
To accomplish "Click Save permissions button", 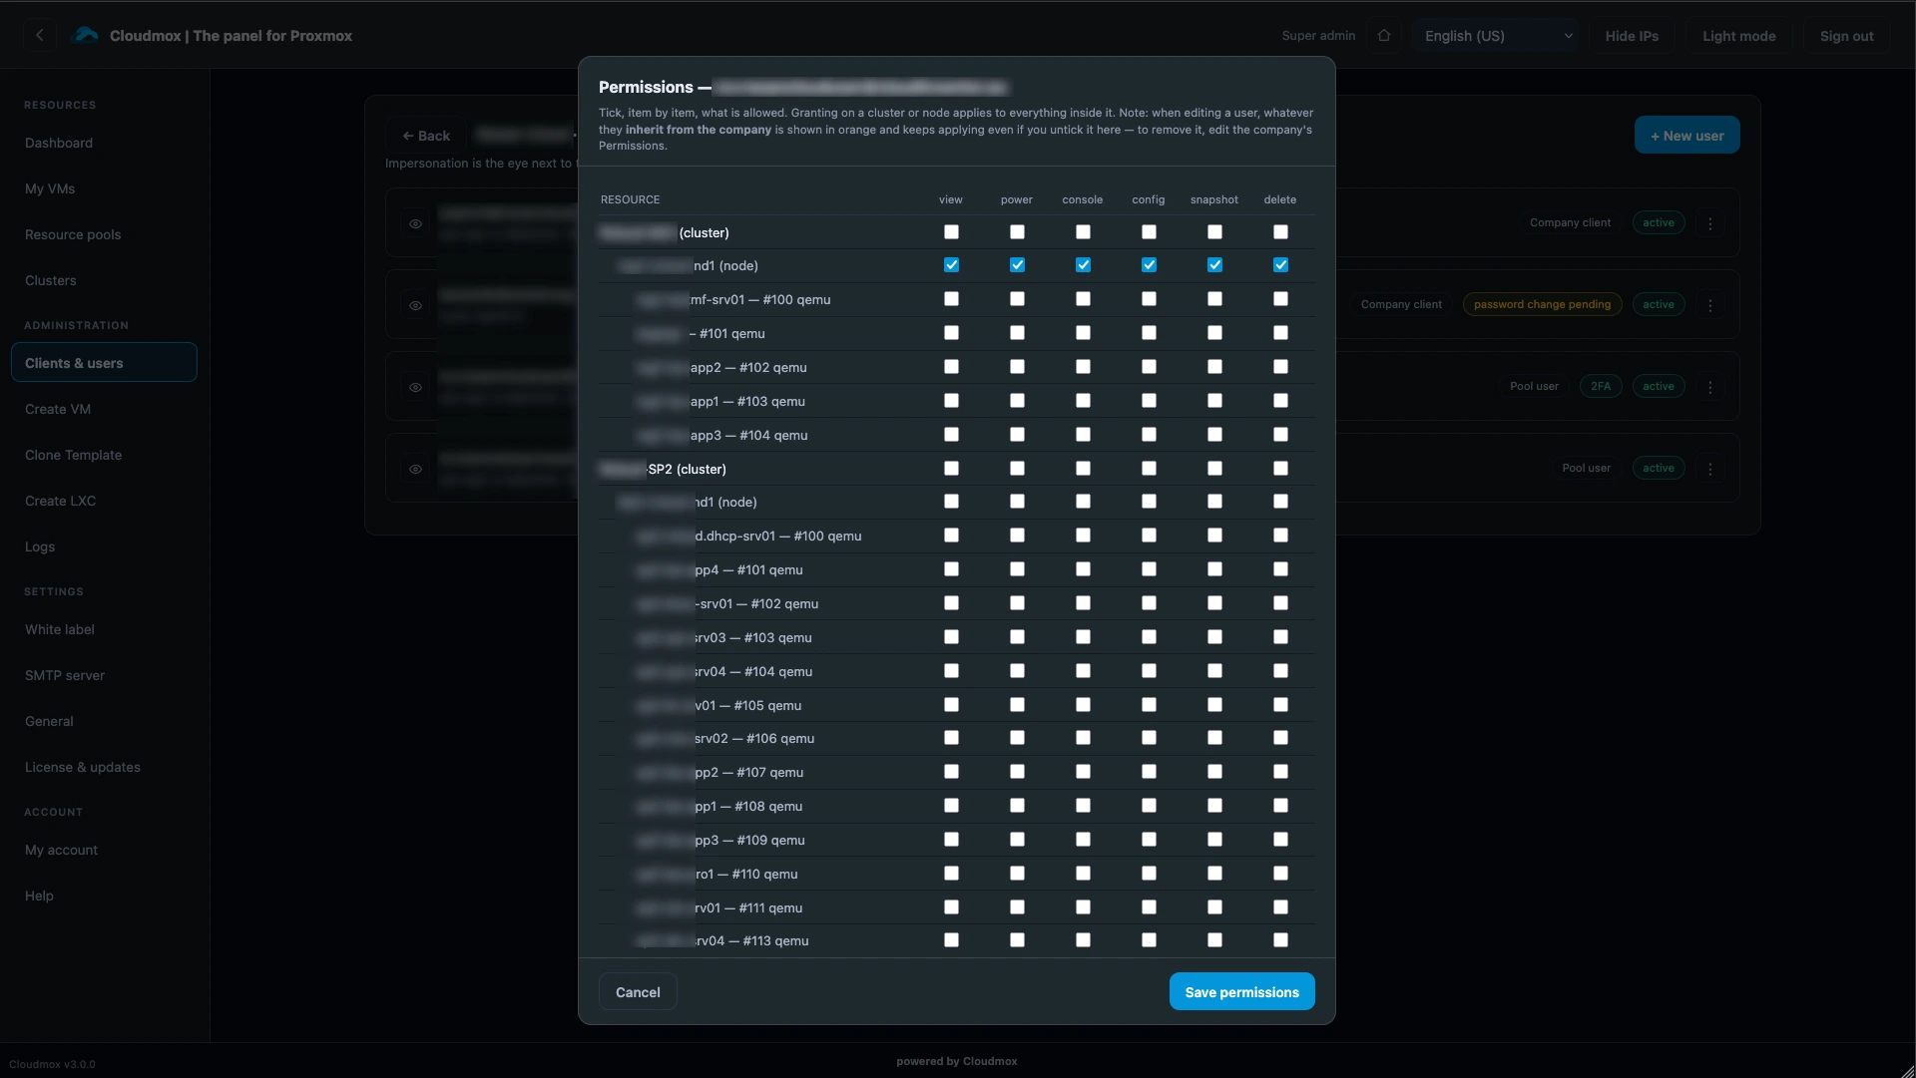I will click(1241, 992).
